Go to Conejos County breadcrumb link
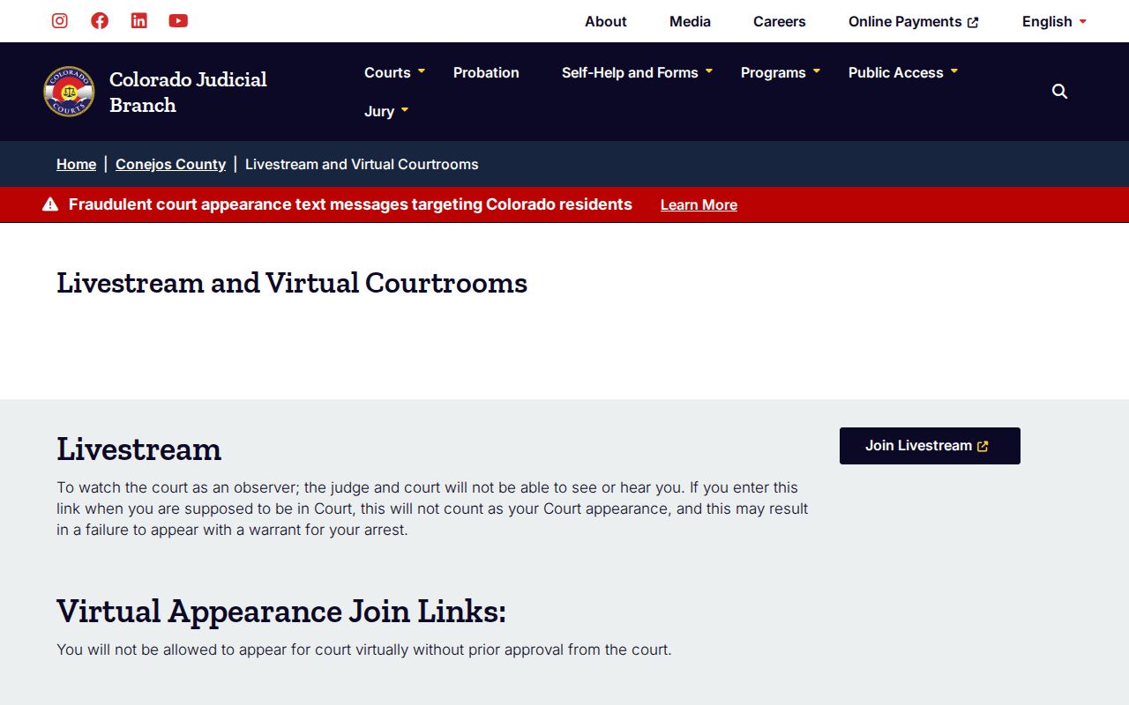 pos(170,164)
